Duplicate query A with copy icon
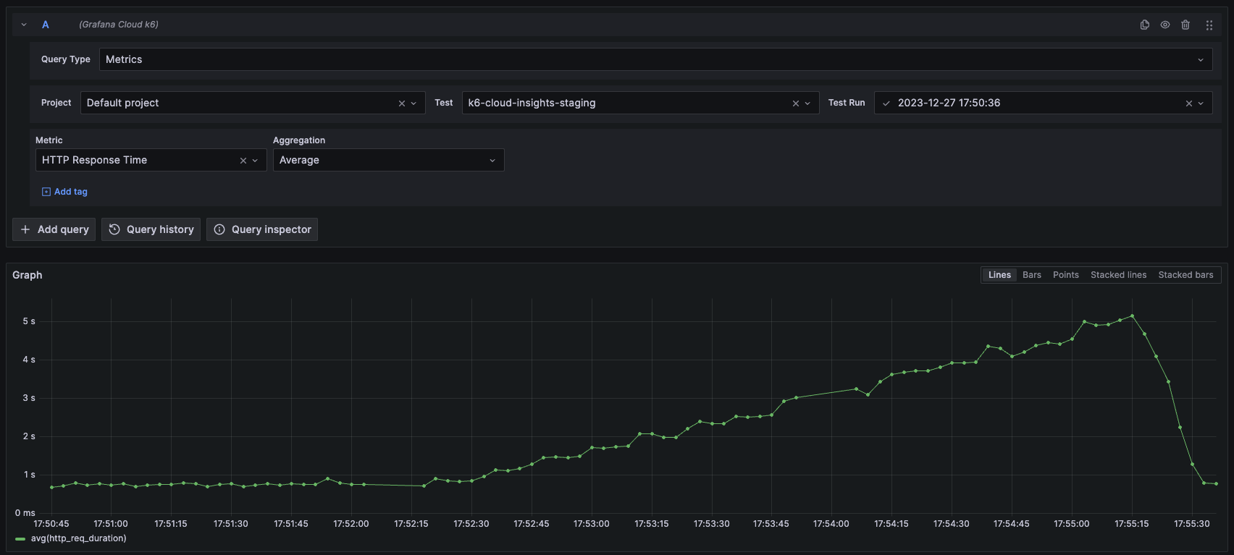Screen dimensions: 1234x555 tap(1145, 25)
